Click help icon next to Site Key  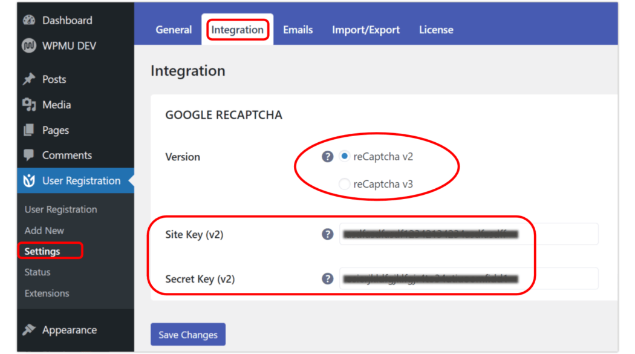(x=327, y=234)
